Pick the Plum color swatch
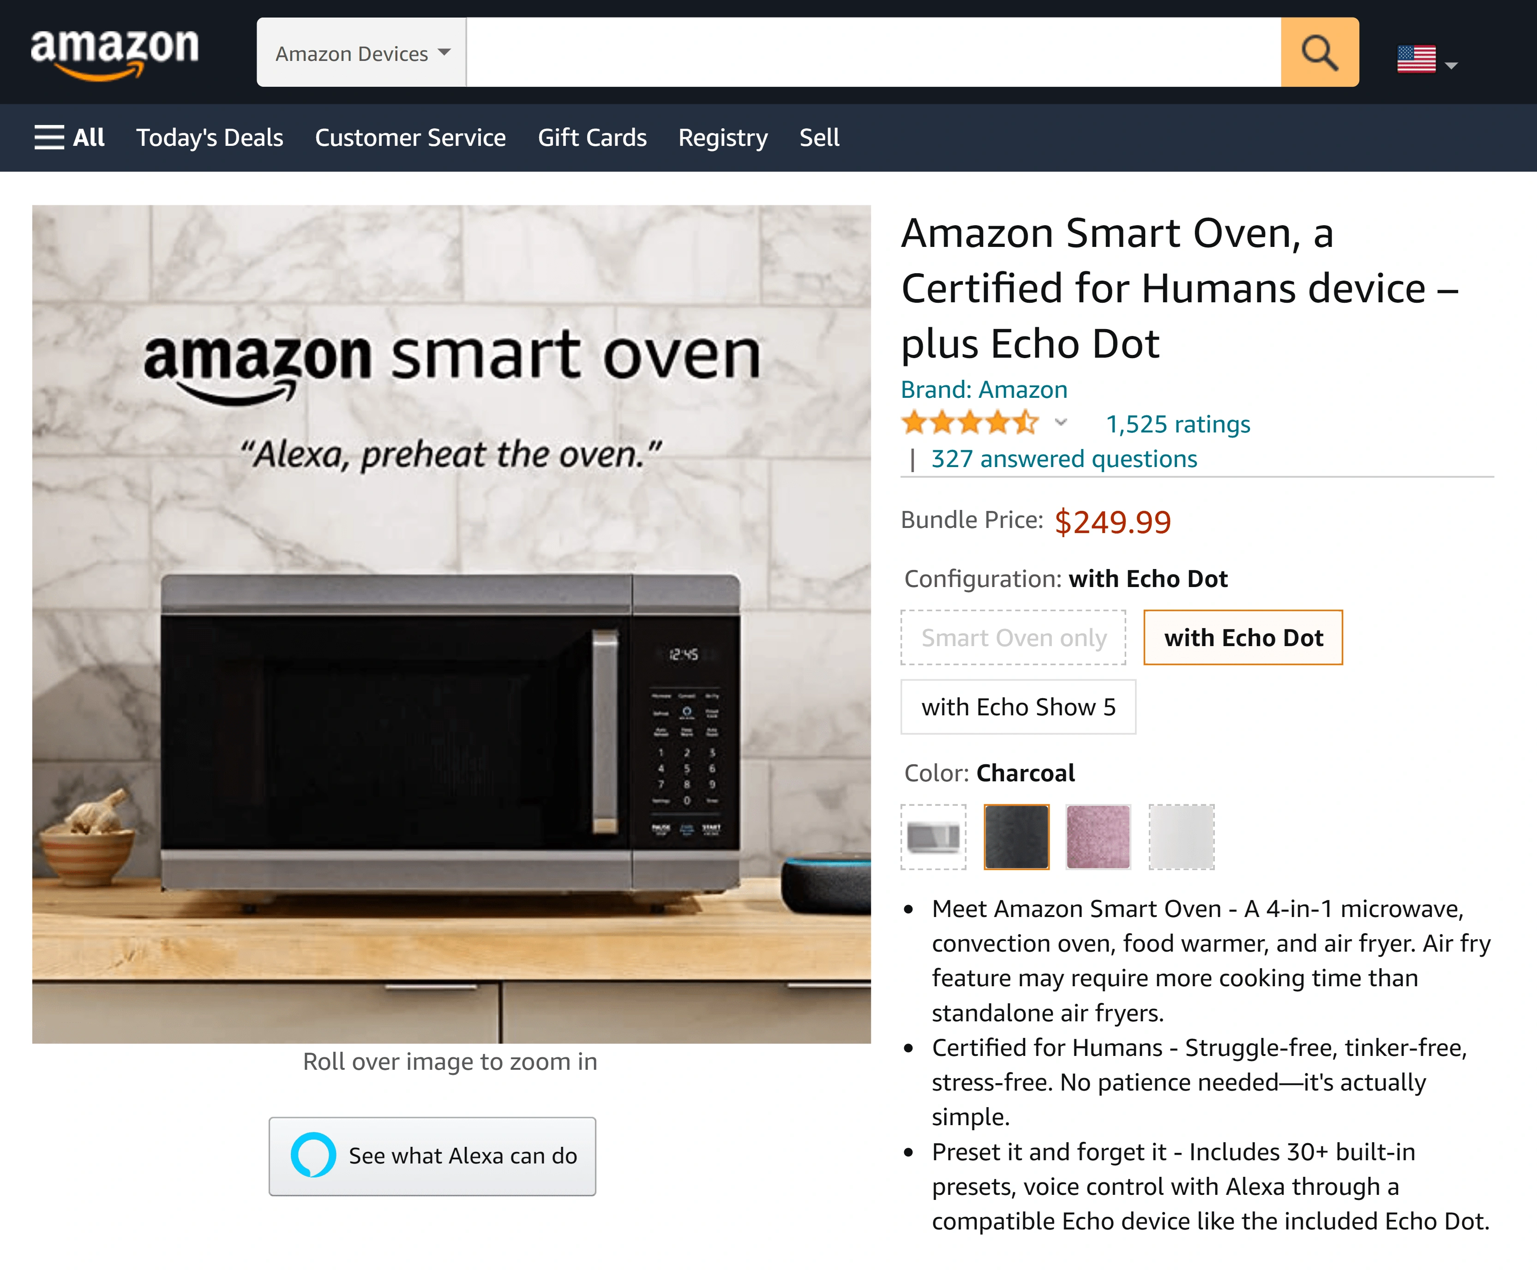The image size is (1537, 1271). [1099, 836]
